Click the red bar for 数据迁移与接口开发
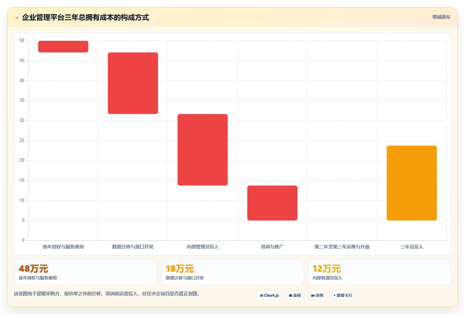 (x=133, y=83)
